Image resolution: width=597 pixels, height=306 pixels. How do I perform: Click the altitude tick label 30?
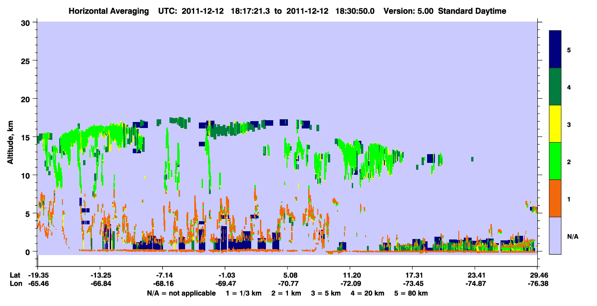[x=27, y=22]
